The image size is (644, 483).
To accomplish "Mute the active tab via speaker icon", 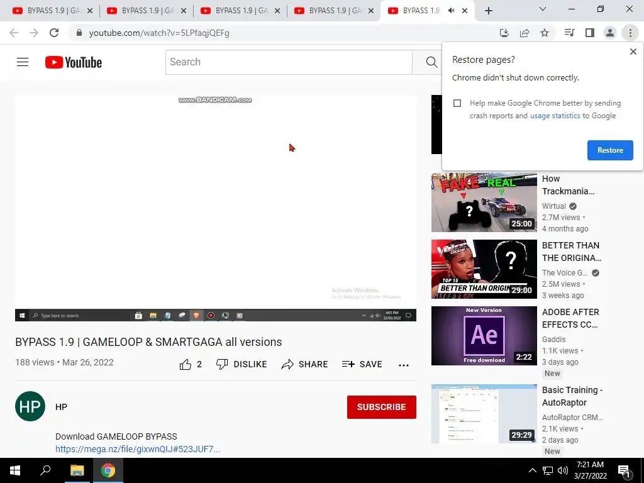I will coord(451,11).
